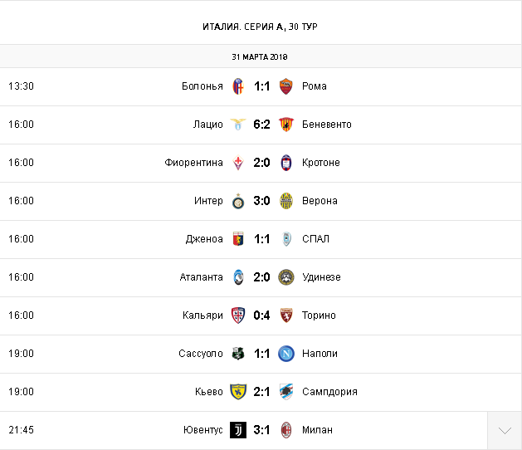
Task: Click the Lazio eagle crest icon
Action: pyautogui.click(x=238, y=125)
